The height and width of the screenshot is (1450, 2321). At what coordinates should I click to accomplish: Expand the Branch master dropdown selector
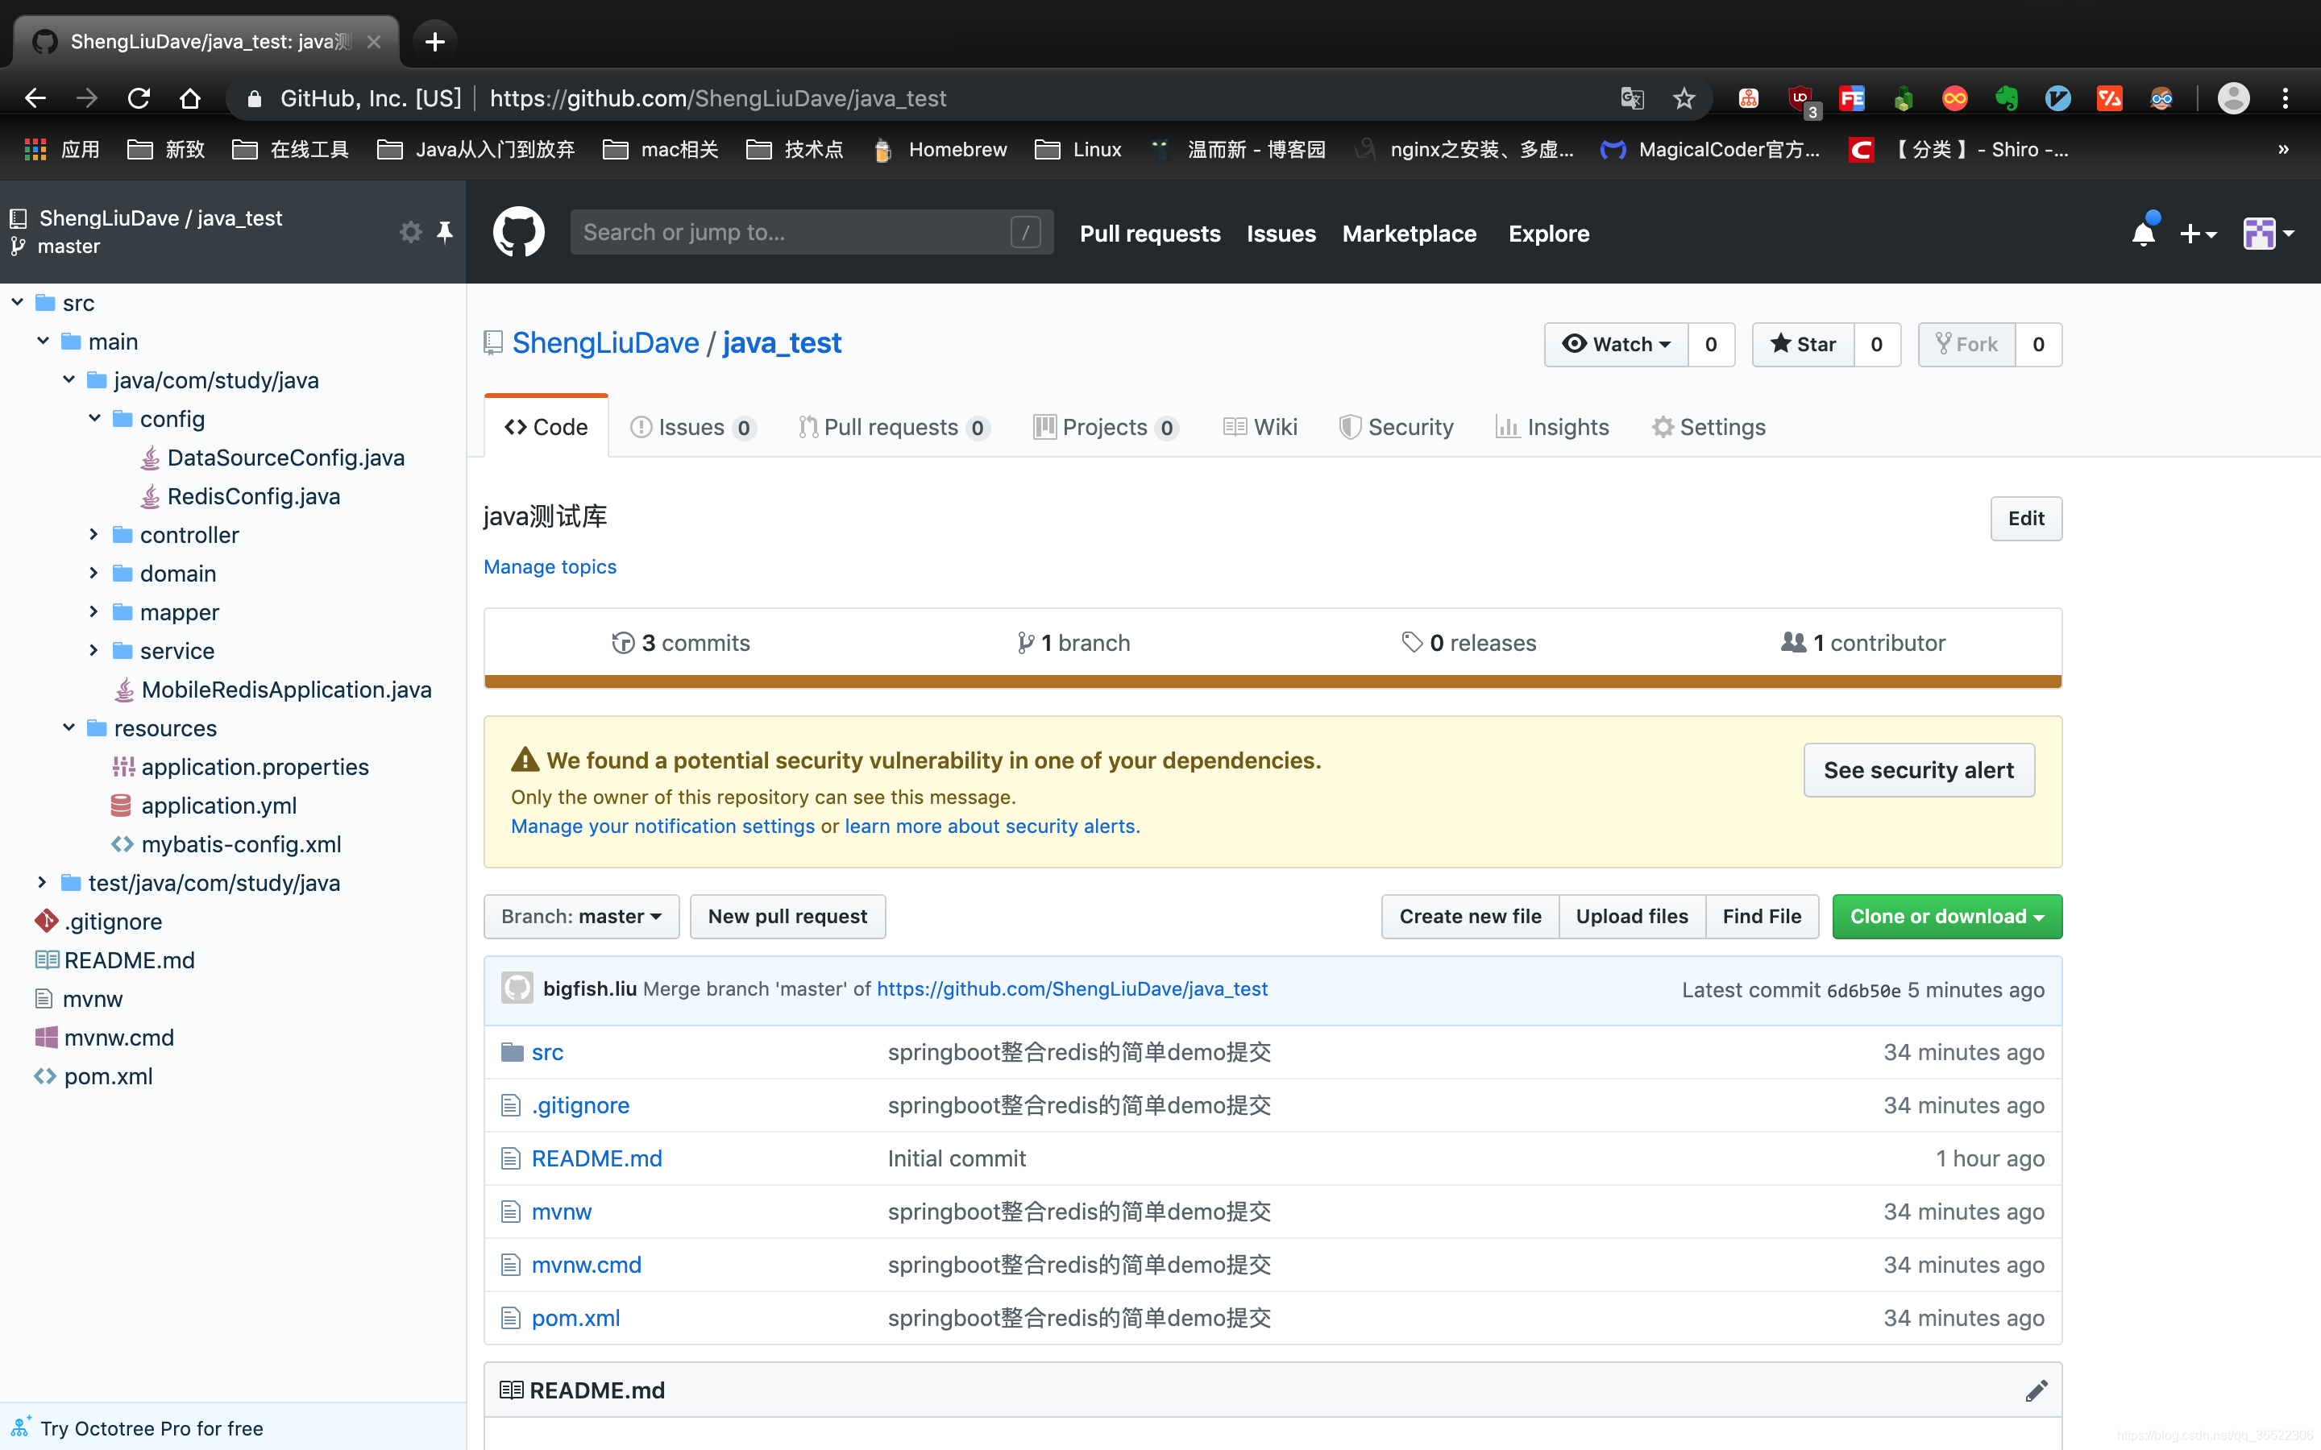coord(579,915)
